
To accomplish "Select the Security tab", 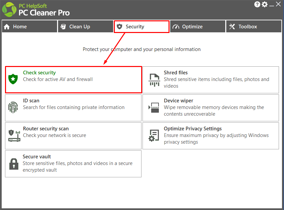I will [x=141, y=27].
